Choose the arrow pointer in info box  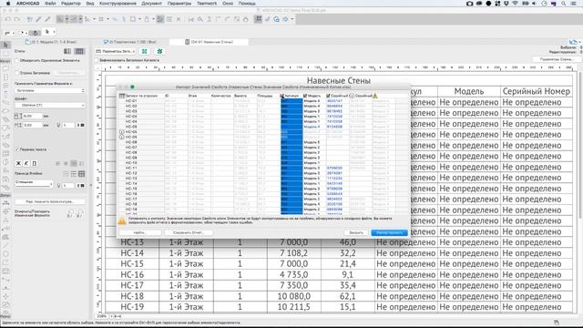[47, 32]
